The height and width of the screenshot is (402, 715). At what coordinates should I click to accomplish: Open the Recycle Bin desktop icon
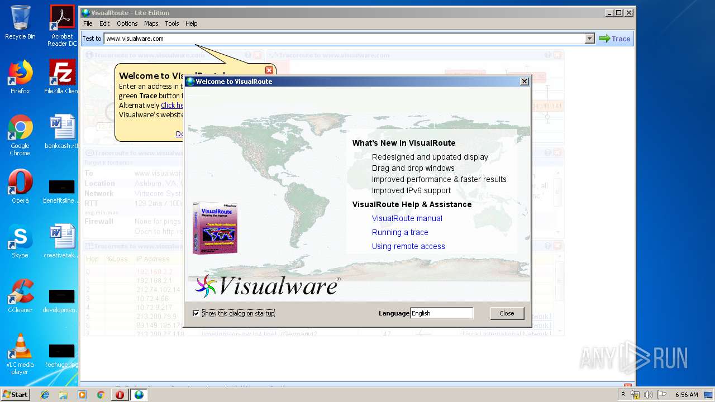[20, 22]
